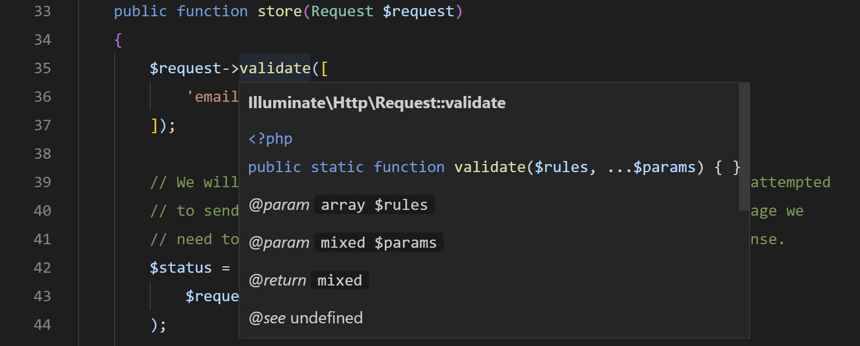Click the @see undefined link in the tooltip
Viewport: 860px width, 346px height.
(x=305, y=318)
